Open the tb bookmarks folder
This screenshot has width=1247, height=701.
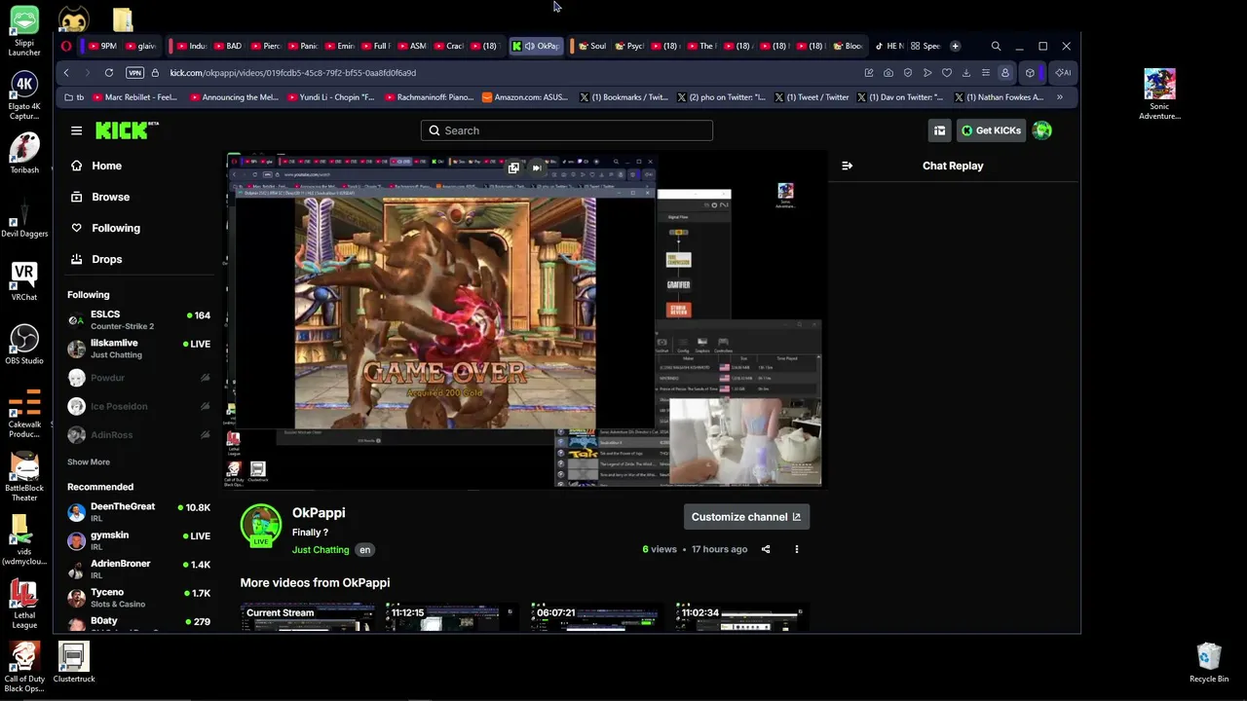click(x=74, y=97)
